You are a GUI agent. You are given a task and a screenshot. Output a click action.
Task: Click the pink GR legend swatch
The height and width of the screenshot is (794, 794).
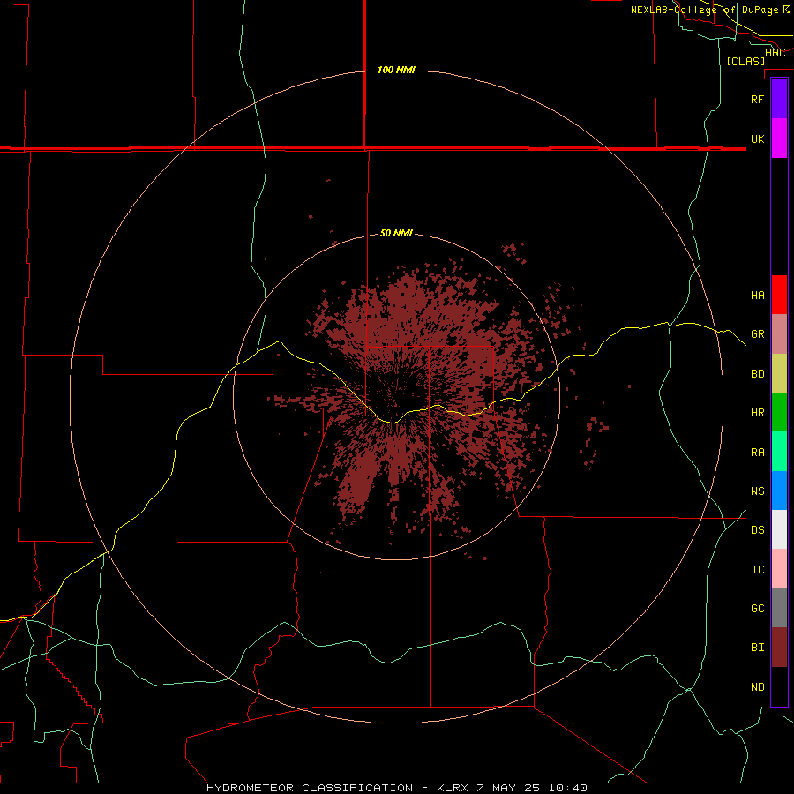coord(779,334)
